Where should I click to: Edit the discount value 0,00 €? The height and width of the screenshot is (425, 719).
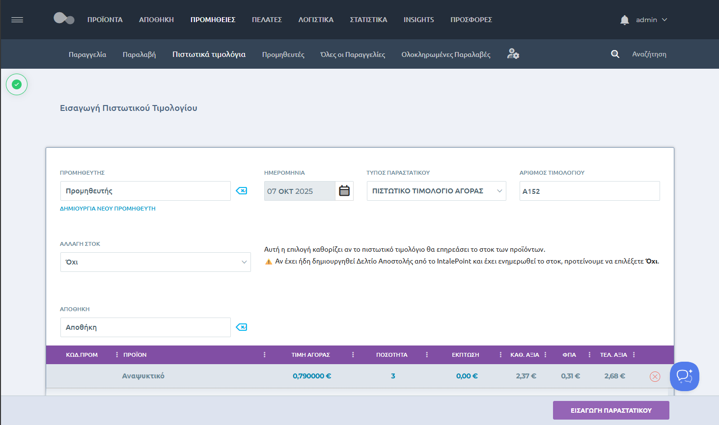467,376
